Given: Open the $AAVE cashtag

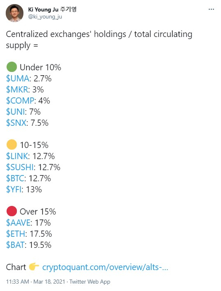Looking at the screenshot, I should click(x=18, y=223).
